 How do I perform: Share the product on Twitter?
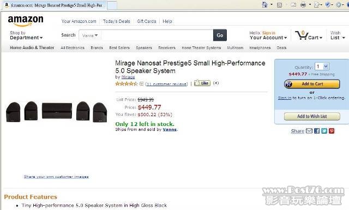click(x=324, y=131)
